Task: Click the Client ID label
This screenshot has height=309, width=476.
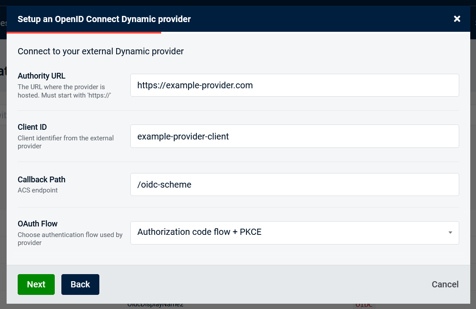Action: pos(32,127)
